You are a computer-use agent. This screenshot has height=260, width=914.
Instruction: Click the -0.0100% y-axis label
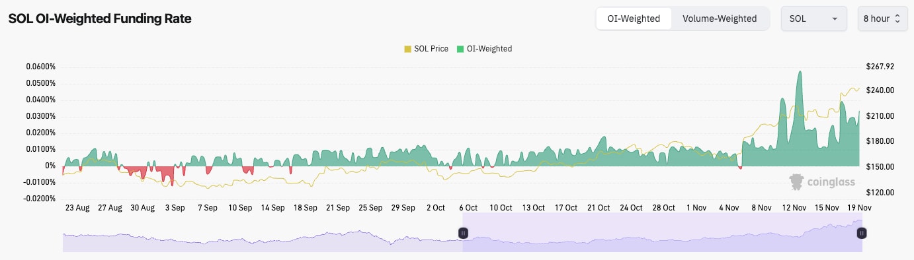pyautogui.click(x=40, y=182)
